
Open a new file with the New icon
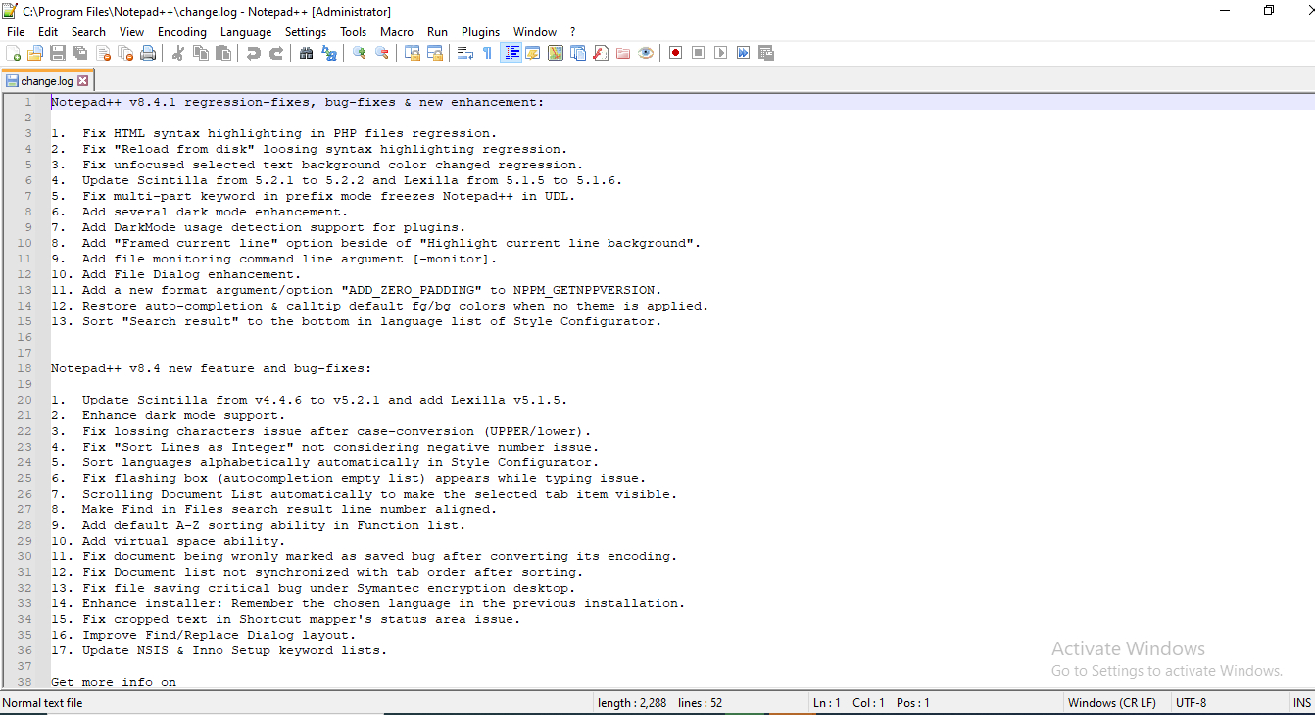[x=13, y=53]
